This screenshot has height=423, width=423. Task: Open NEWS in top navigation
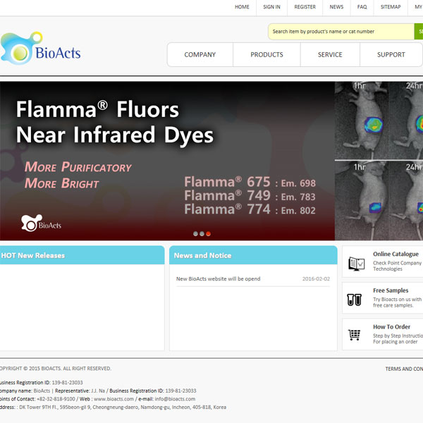336,7
